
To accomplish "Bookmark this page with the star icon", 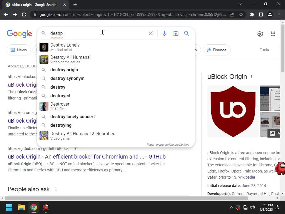I will pos(241,14).
